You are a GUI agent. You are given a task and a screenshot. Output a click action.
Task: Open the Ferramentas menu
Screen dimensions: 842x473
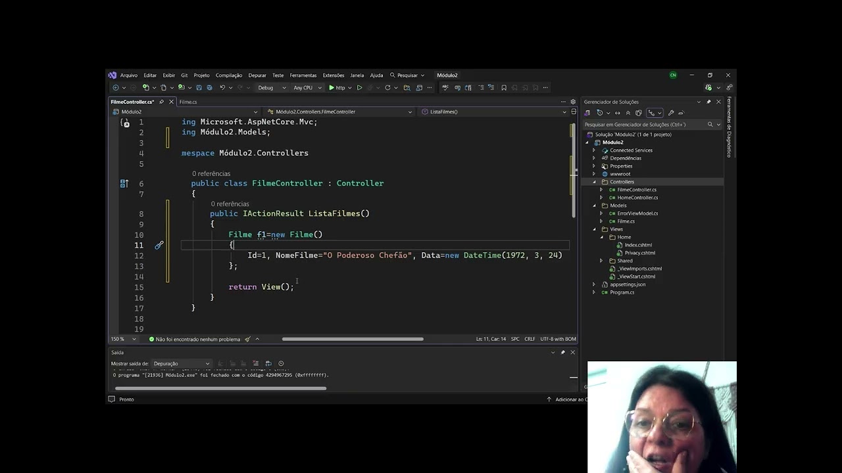(x=303, y=76)
